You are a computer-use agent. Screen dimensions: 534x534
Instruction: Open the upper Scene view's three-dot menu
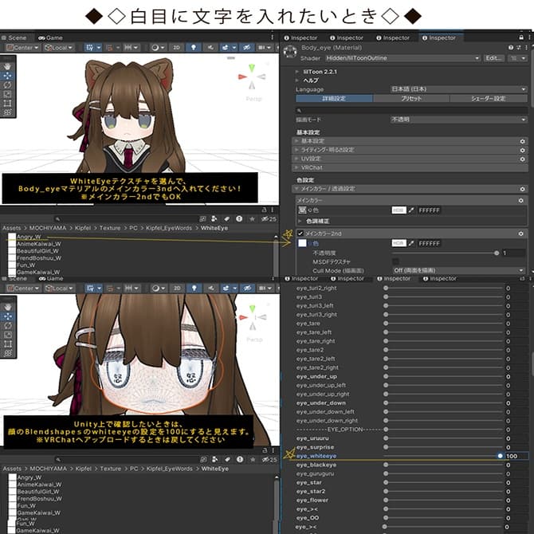click(x=272, y=37)
